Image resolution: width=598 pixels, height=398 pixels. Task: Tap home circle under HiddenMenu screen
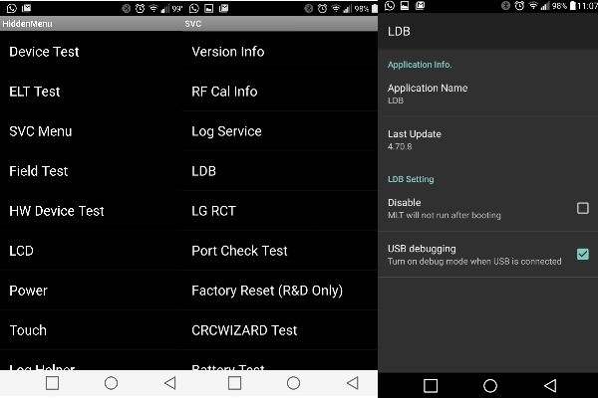coord(111,383)
